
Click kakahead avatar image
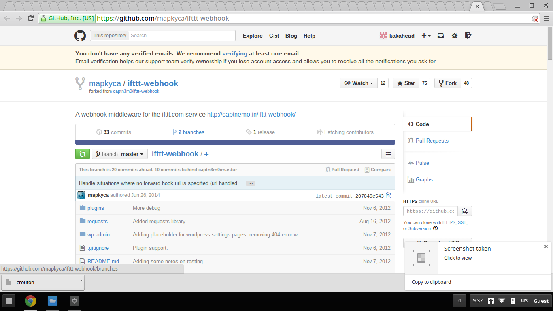[383, 36]
